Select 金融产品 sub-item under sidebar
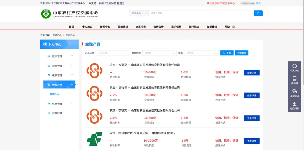Screen dimensions: 304x150 pyautogui.click(x=54, y=94)
